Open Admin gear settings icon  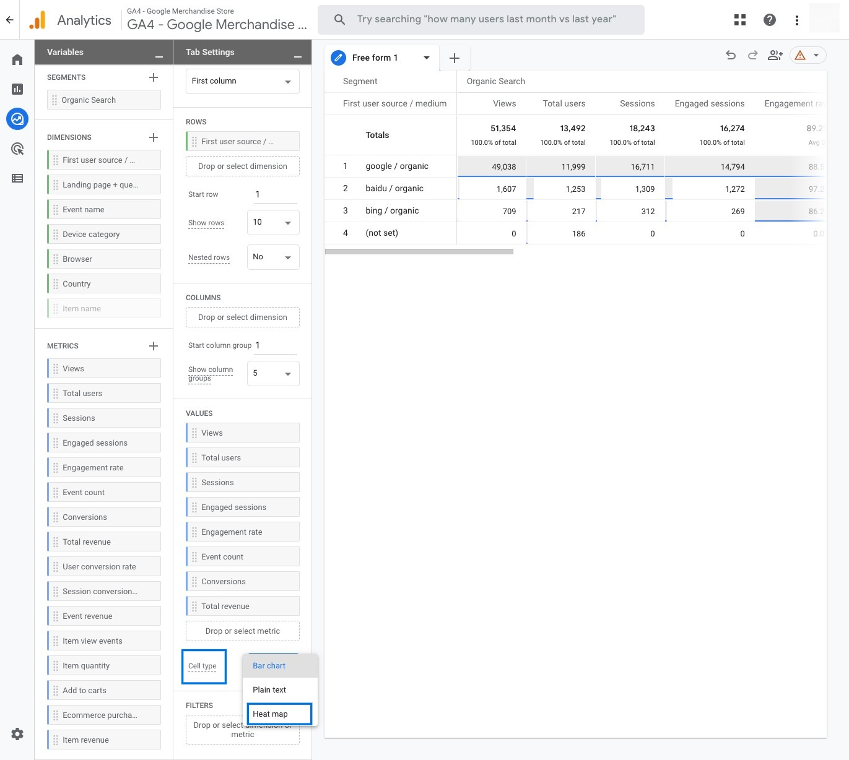(17, 734)
